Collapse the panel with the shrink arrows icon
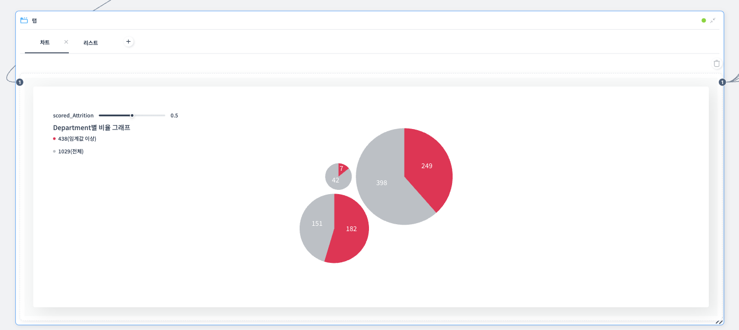Image resolution: width=739 pixels, height=330 pixels. (713, 20)
